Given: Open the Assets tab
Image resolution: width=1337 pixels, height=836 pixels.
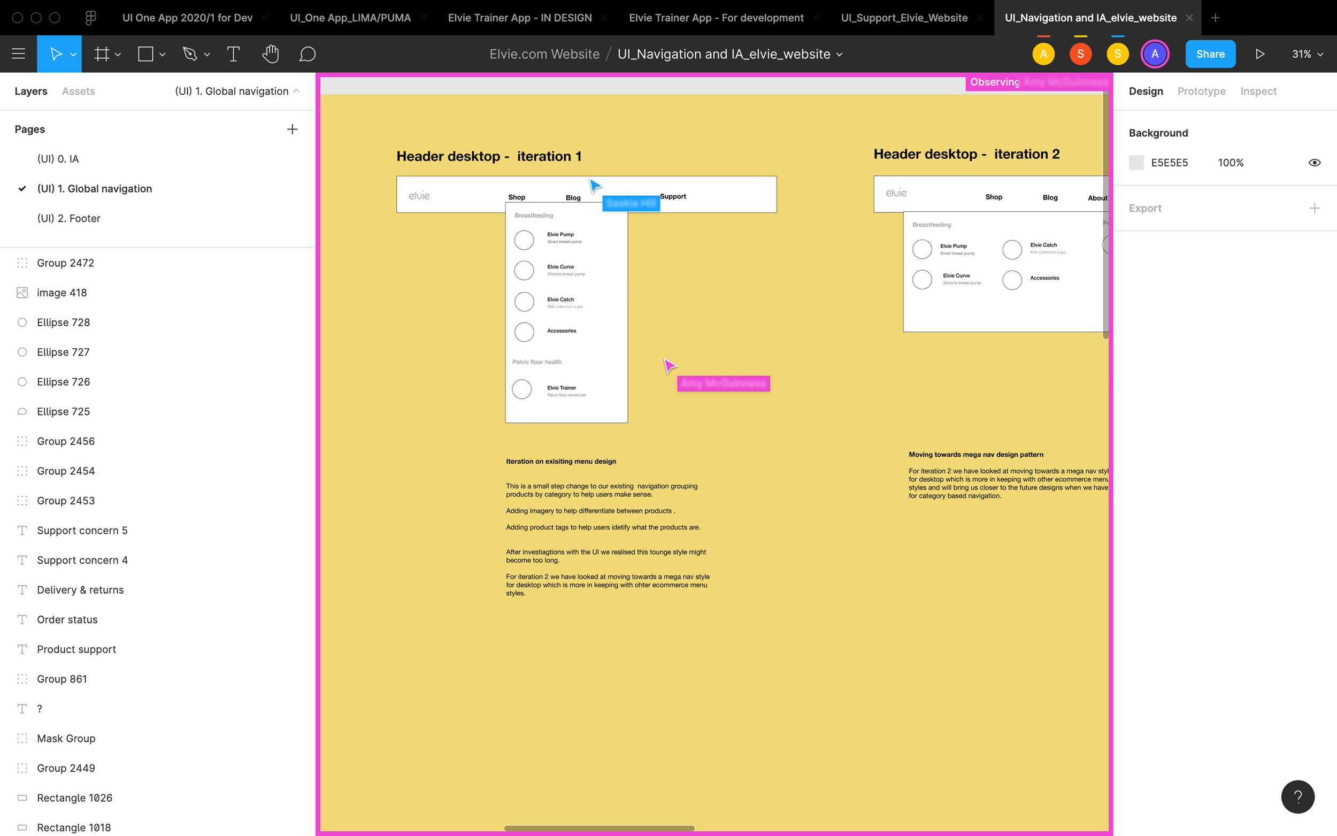Looking at the screenshot, I should click(x=78, y=91).
